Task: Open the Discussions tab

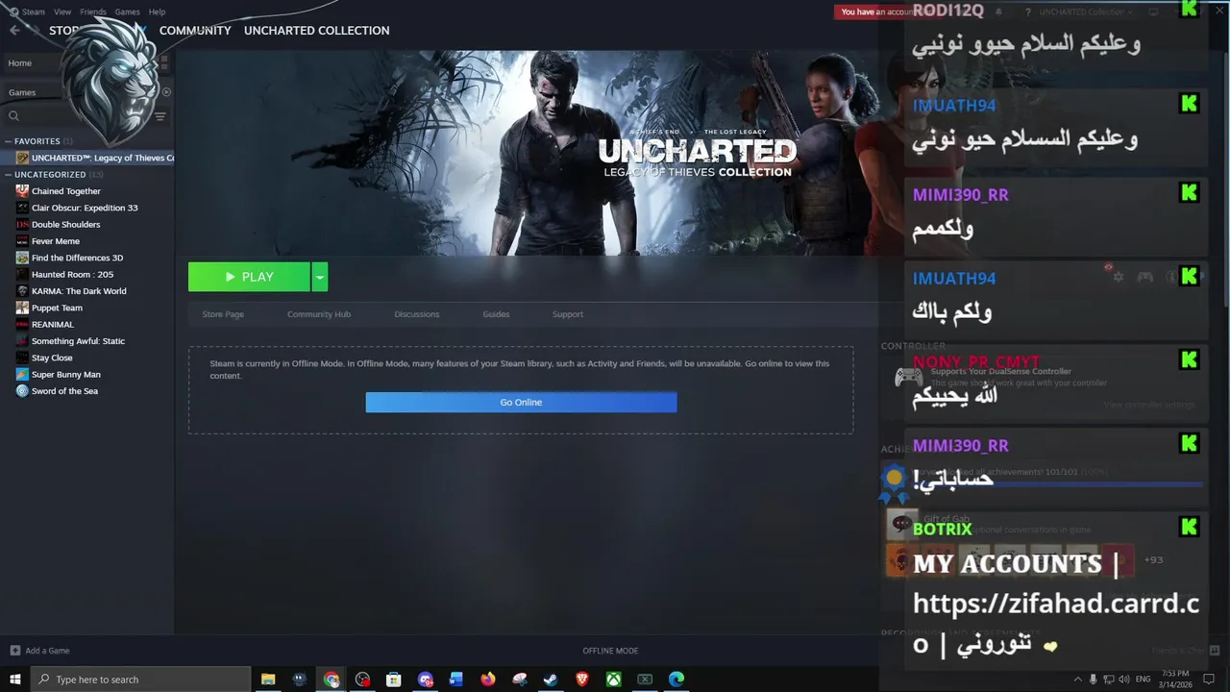Action: pos(417,314)
